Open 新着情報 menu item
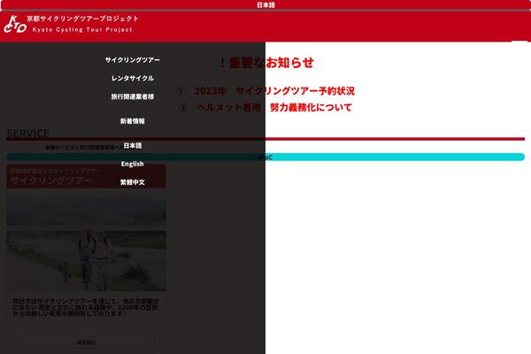531x354 pixels. click(133, 121)
